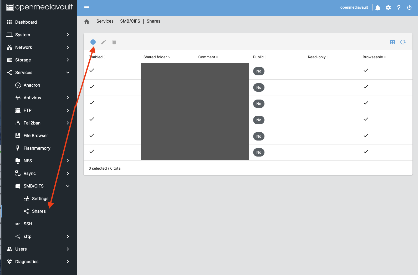Screen dimensions: 418x275
Task: Click the pencil edit icon in toolbar
Action: [104, 42]
